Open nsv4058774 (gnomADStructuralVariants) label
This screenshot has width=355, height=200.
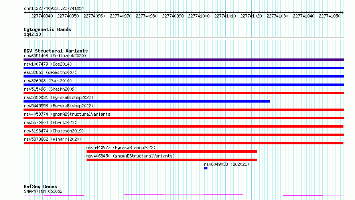[68, 114]
